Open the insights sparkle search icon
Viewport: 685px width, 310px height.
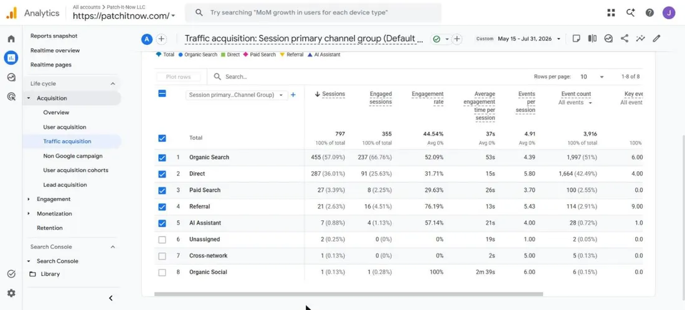click(x=630, y=12)
